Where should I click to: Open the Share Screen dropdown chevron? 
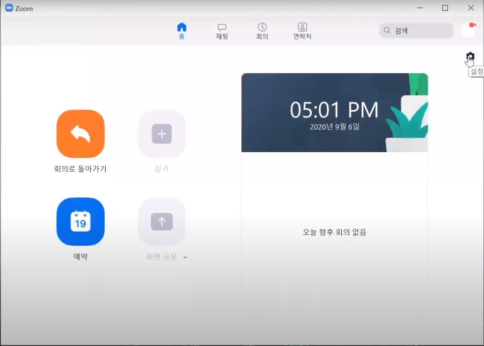pos(185,257)
